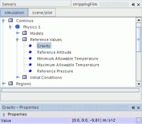Viewport: 142px width, 124px height.
Task: Click the Models folder icon
Action: pos(25,33)
